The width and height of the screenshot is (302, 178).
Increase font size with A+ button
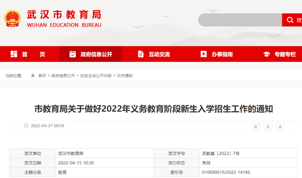256,127
